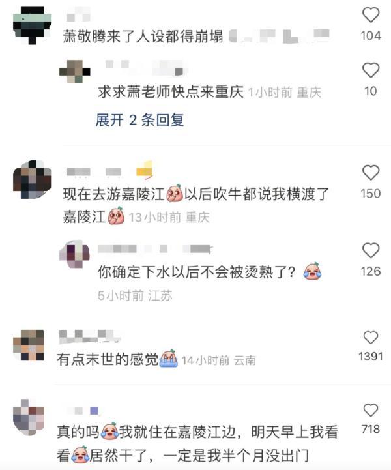Open avatar of 你确定下水 reply author

[74, 254]
